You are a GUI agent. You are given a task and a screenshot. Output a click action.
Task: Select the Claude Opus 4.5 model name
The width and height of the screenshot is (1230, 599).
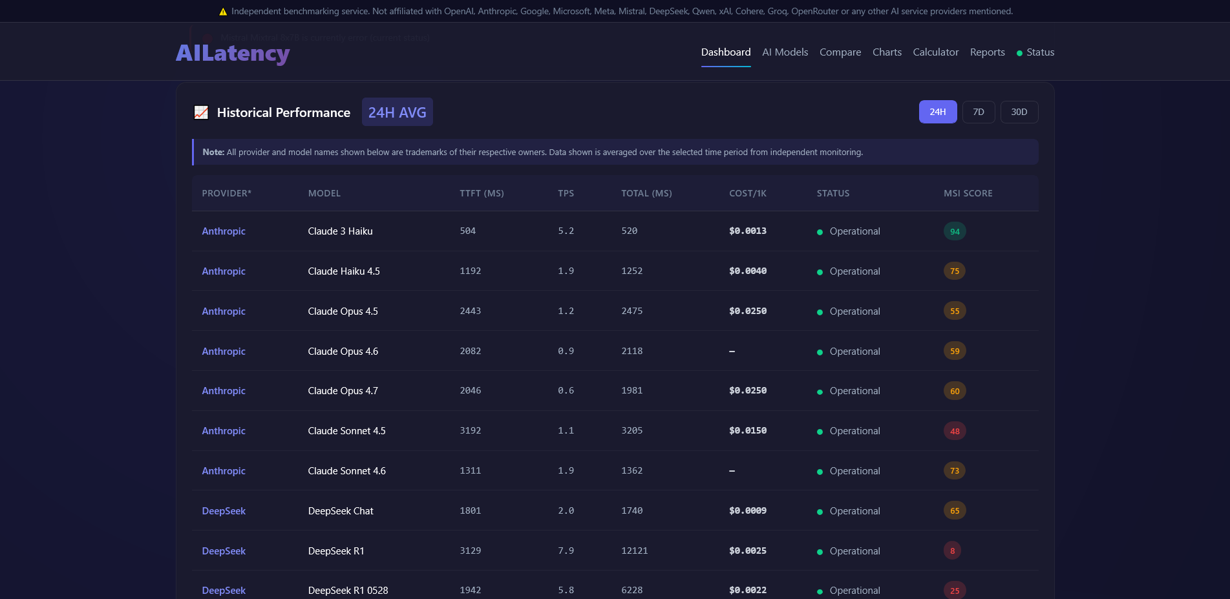[x=343, y=311]
